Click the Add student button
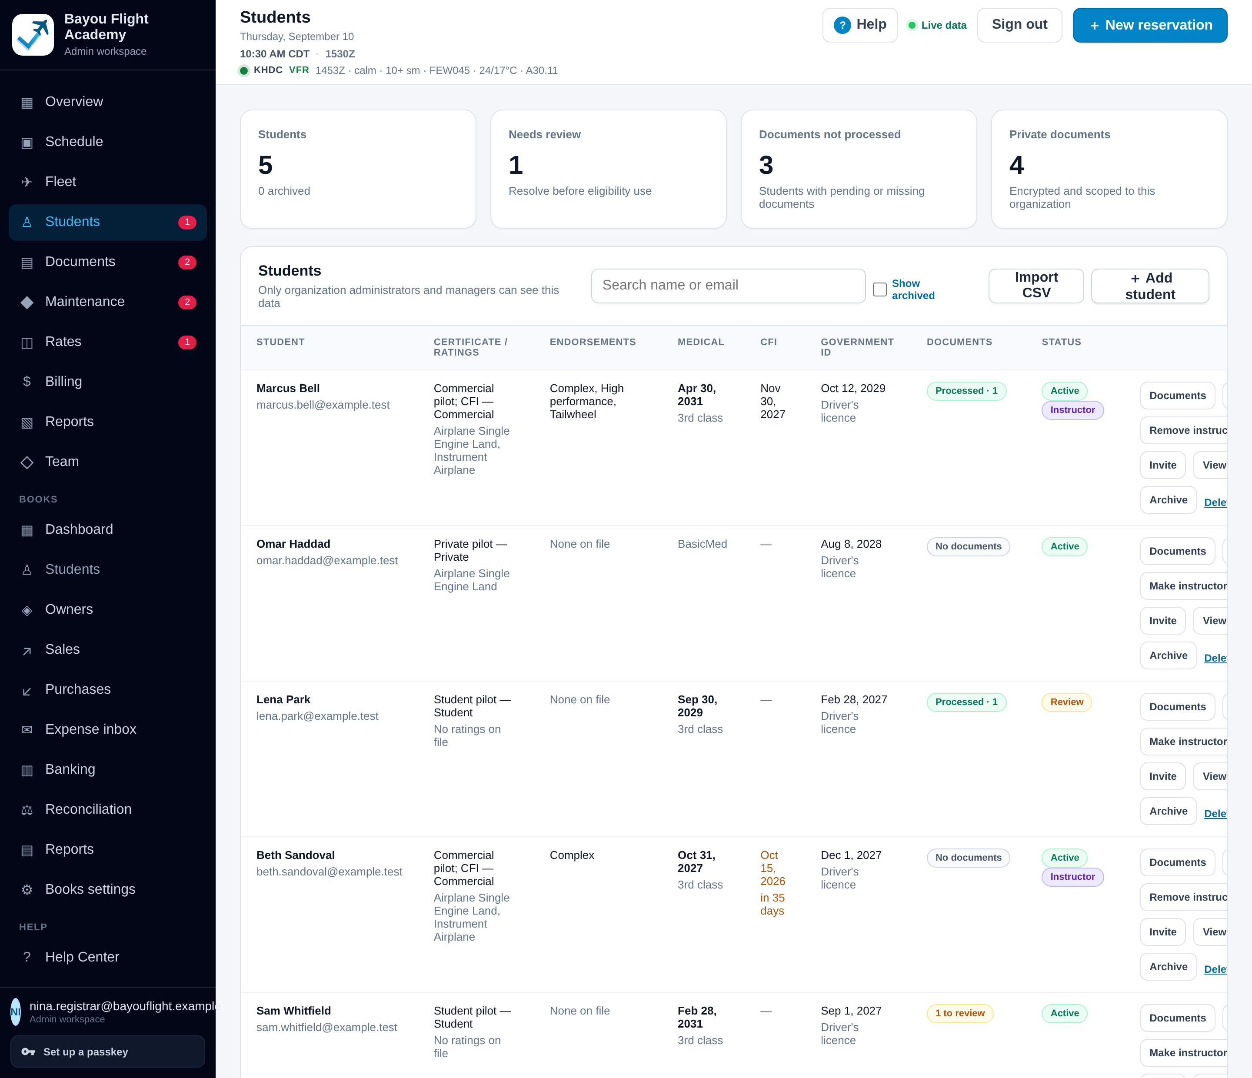 click(x=1150, y=286)
